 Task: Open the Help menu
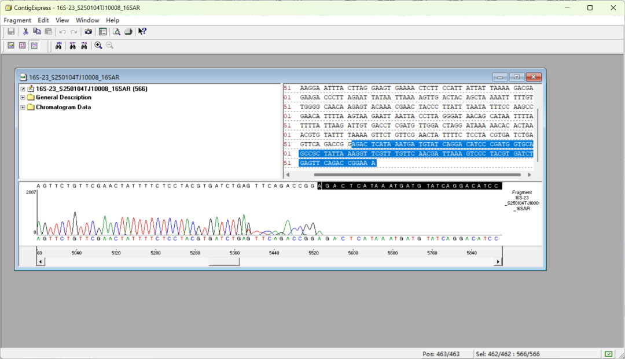(x=112, y=20)
